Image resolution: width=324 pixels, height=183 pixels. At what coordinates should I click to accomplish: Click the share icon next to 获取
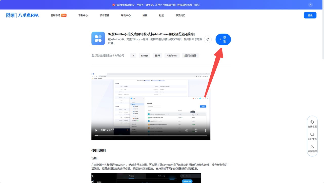(x=208, y=39)
